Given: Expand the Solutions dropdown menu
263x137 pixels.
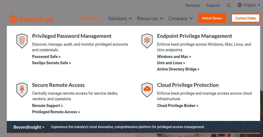Looking at the screenshot, I should (x=120, y=18).
